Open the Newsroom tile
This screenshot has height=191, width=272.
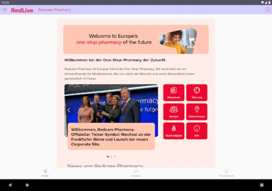[x=174, y=93]
